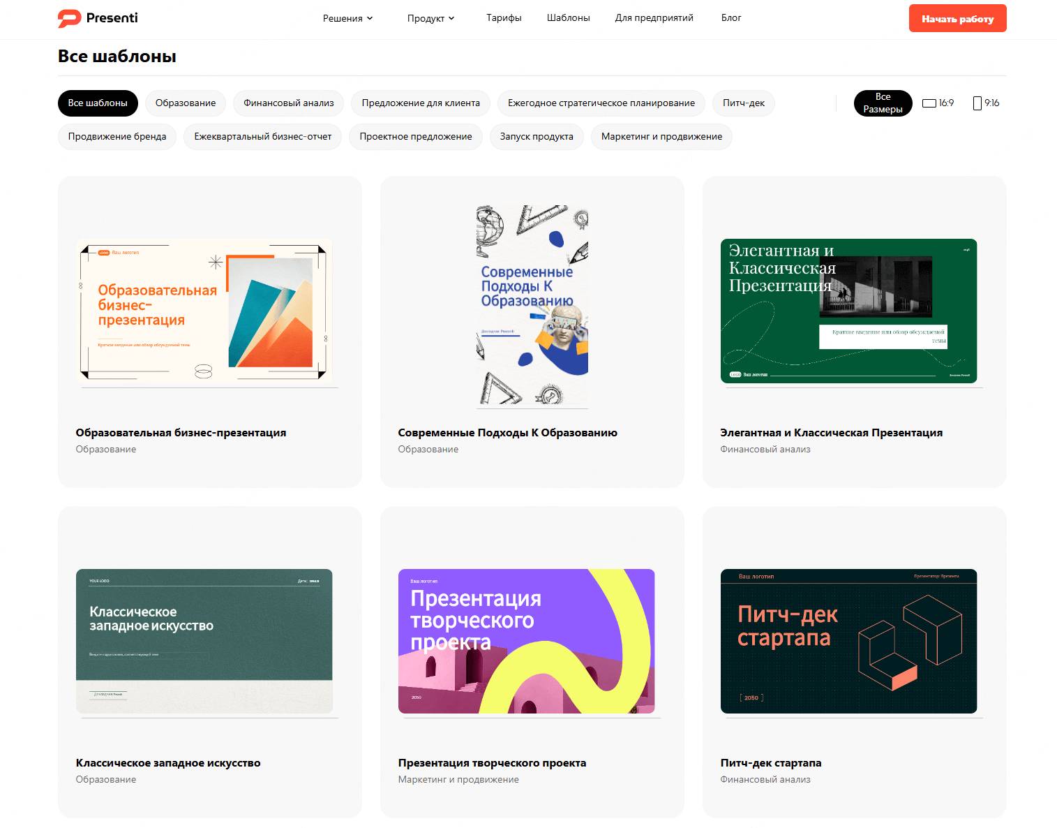Click the «Классическое западное искусство» title link

click(x=168, y=763)
